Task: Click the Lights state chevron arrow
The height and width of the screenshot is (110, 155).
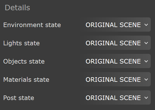Action: coord(146,43)
